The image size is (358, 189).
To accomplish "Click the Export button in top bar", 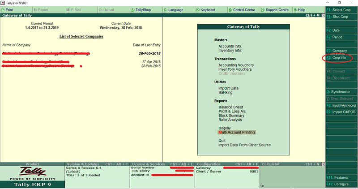I will point(49,10).
